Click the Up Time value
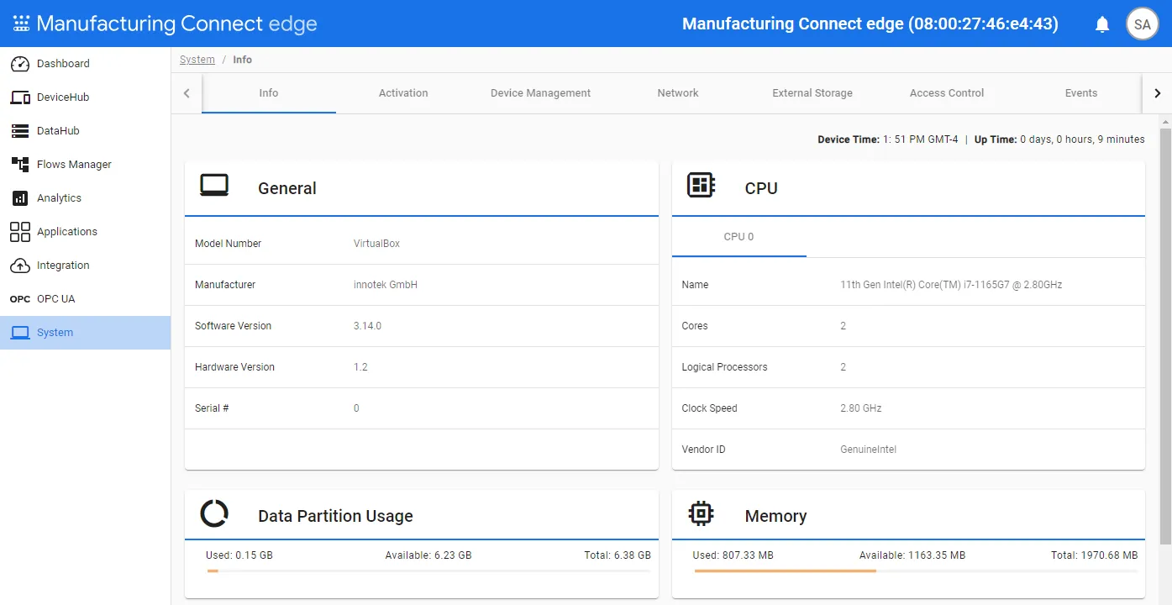The width and height of the screenshot is (1172, 605). click(1082, 139)
